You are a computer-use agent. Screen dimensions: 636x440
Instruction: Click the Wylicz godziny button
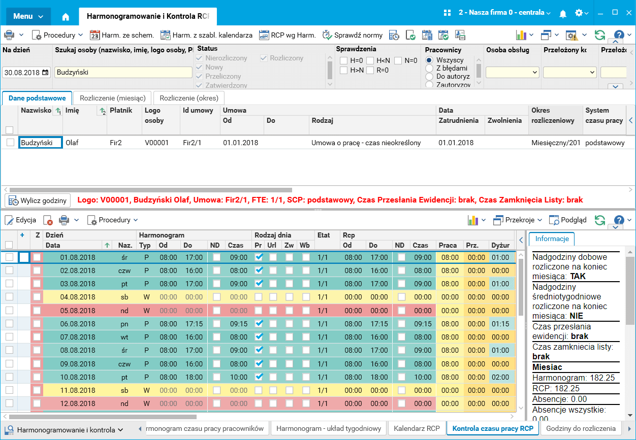(38, 200)
